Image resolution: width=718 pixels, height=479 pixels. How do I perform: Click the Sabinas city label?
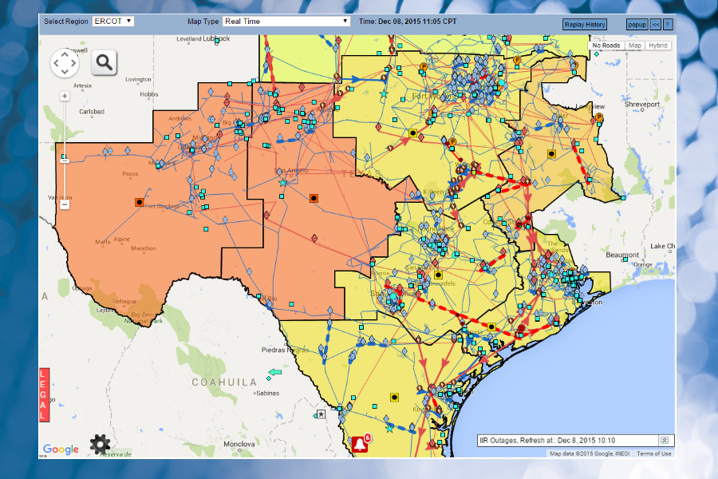267,393
